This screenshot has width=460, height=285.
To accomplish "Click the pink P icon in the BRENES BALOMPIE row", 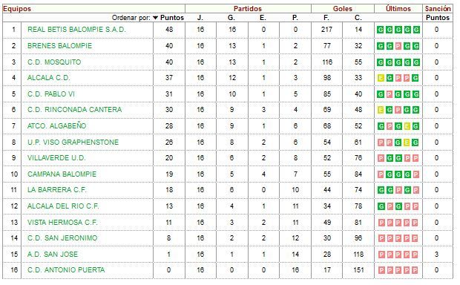I will (398, 46).
